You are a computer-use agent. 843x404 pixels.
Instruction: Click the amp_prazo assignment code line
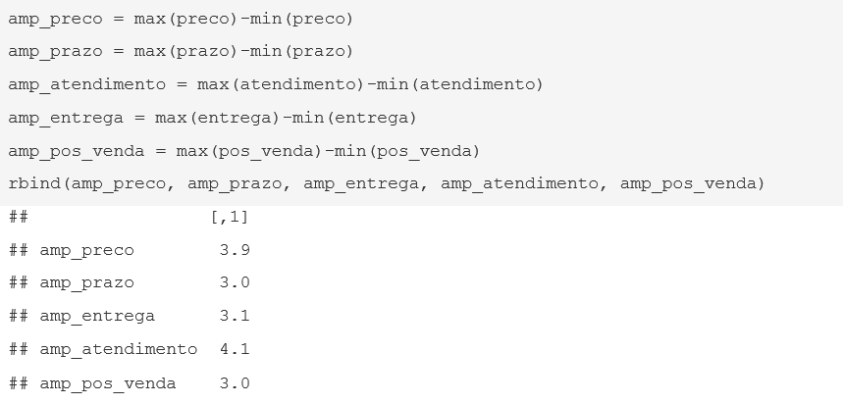click(181, 52)
